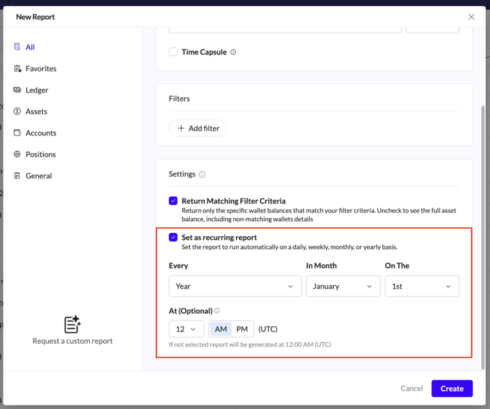Screen dimensions: 490x409
Task: Click the Favorites icon in the sidebar
Action: (17, 69)
